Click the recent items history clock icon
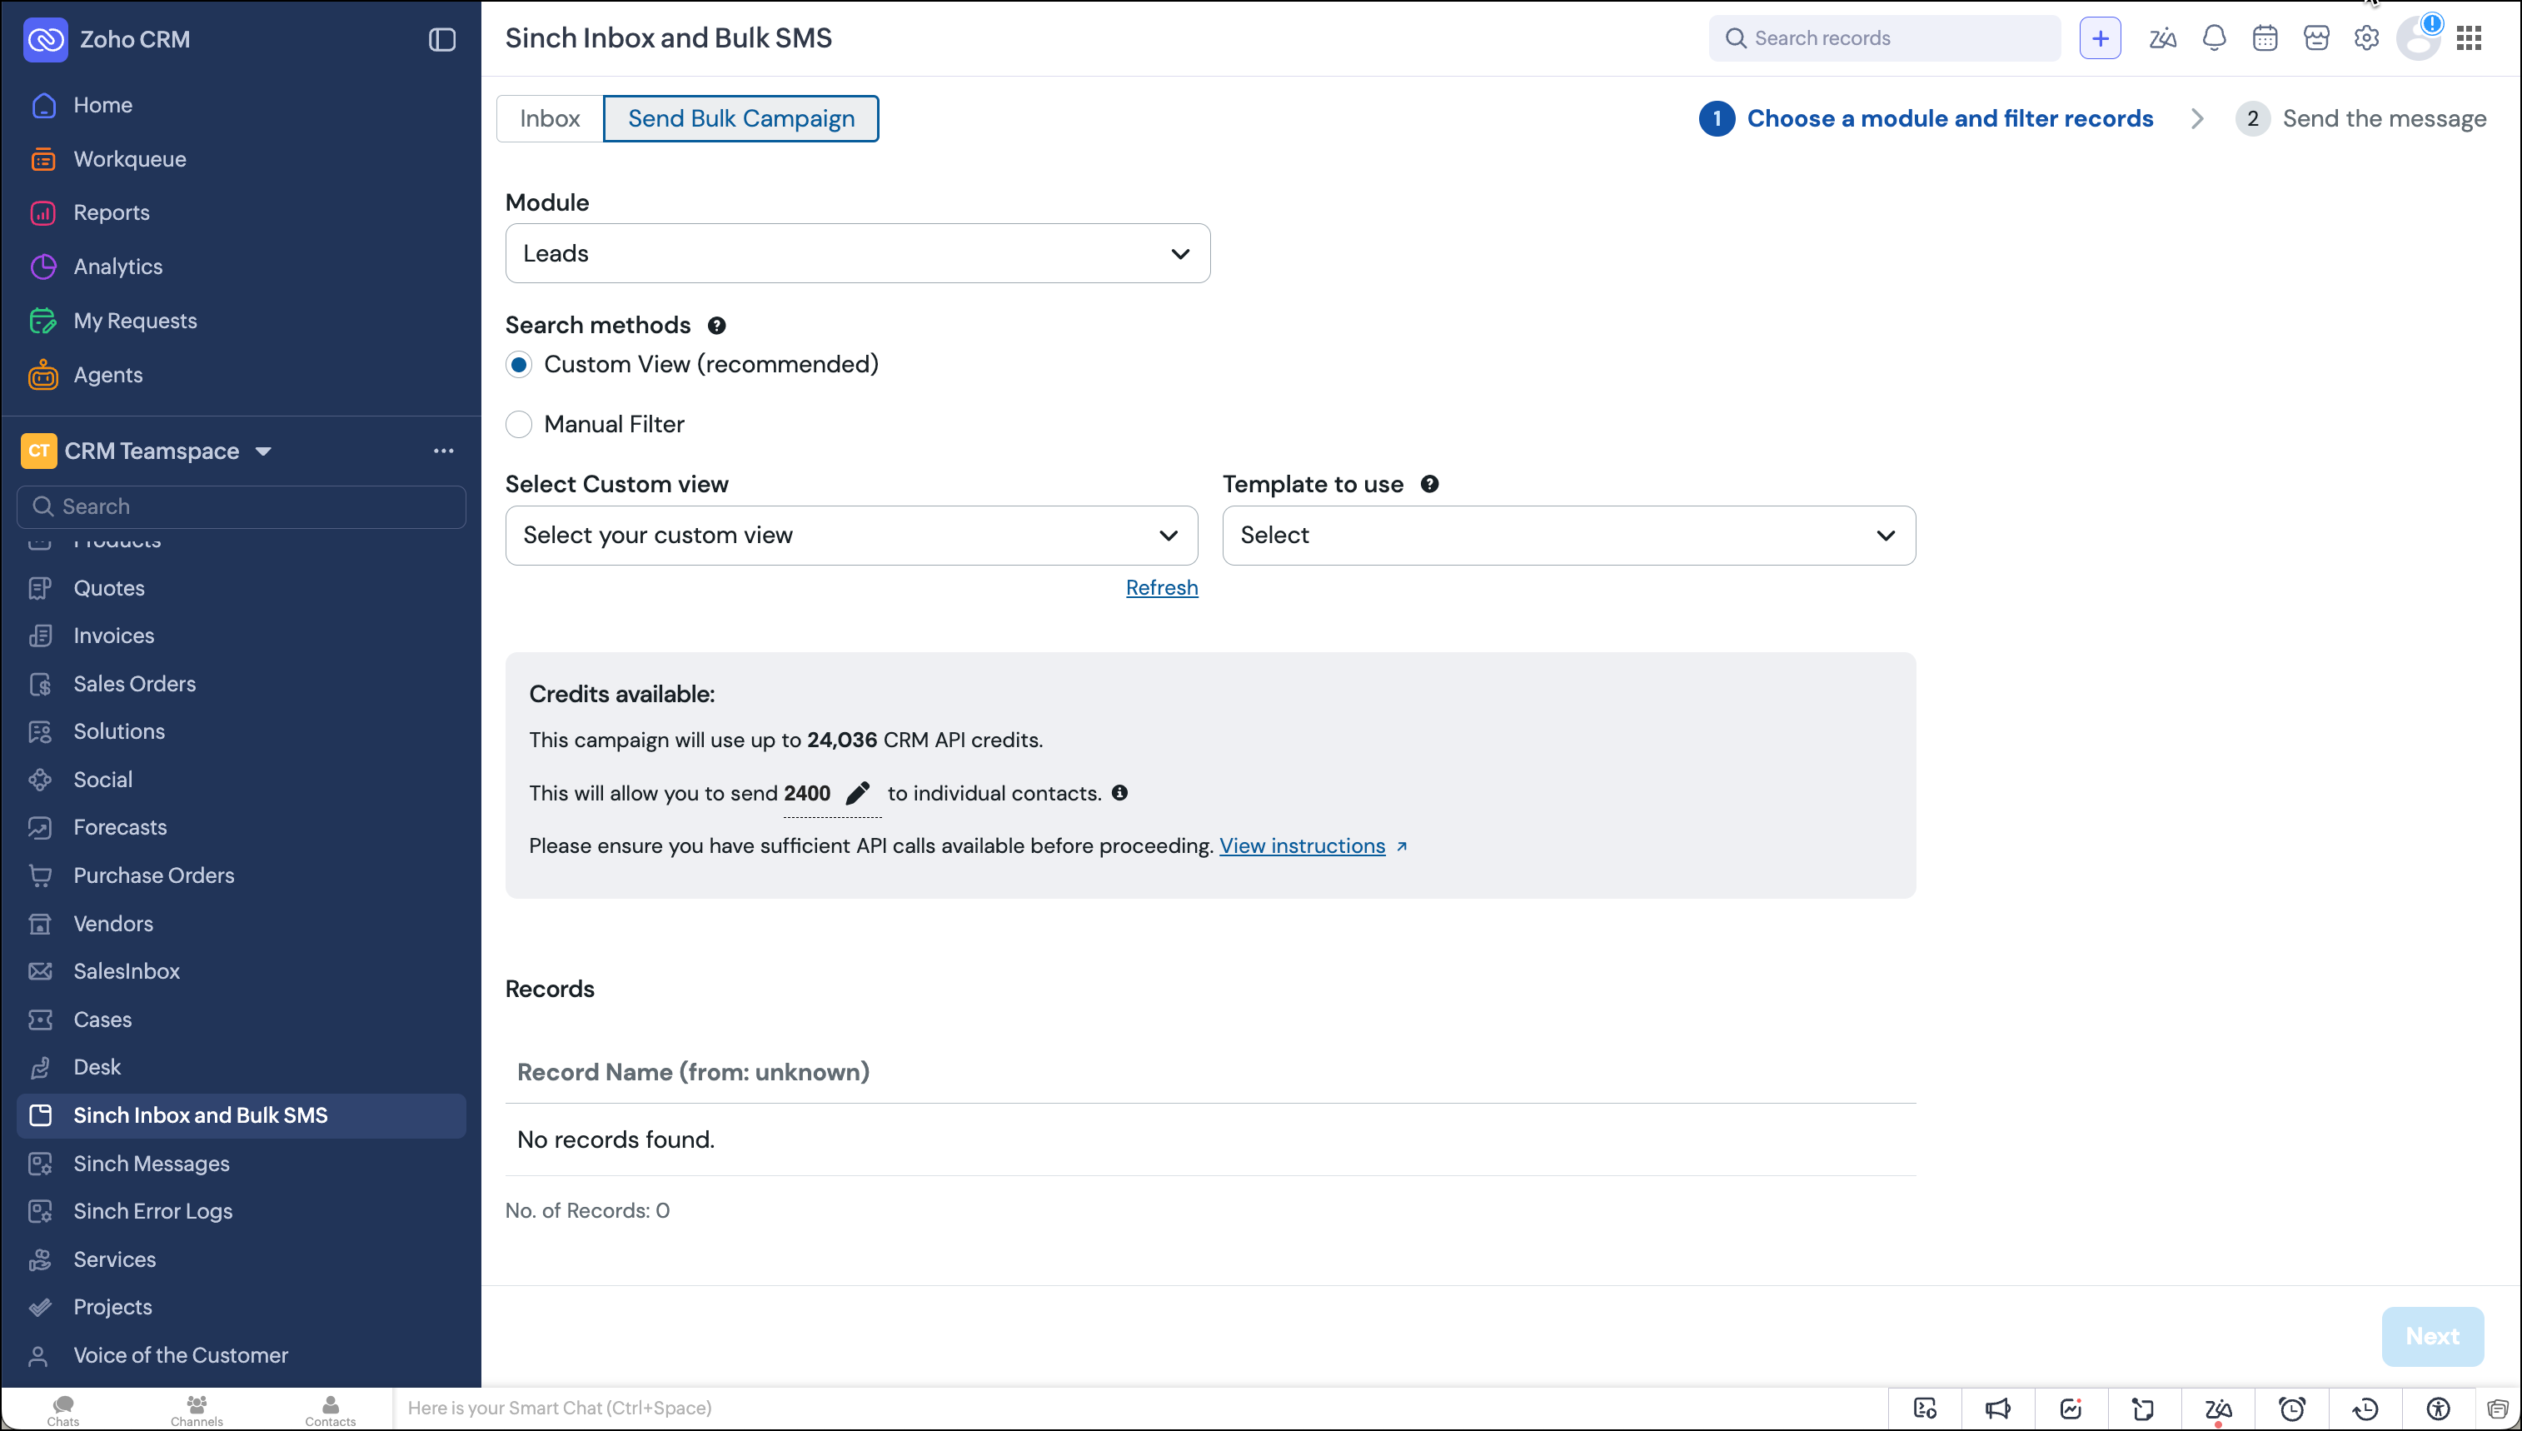2522x1431 pixels. tap(2365, 1409)
